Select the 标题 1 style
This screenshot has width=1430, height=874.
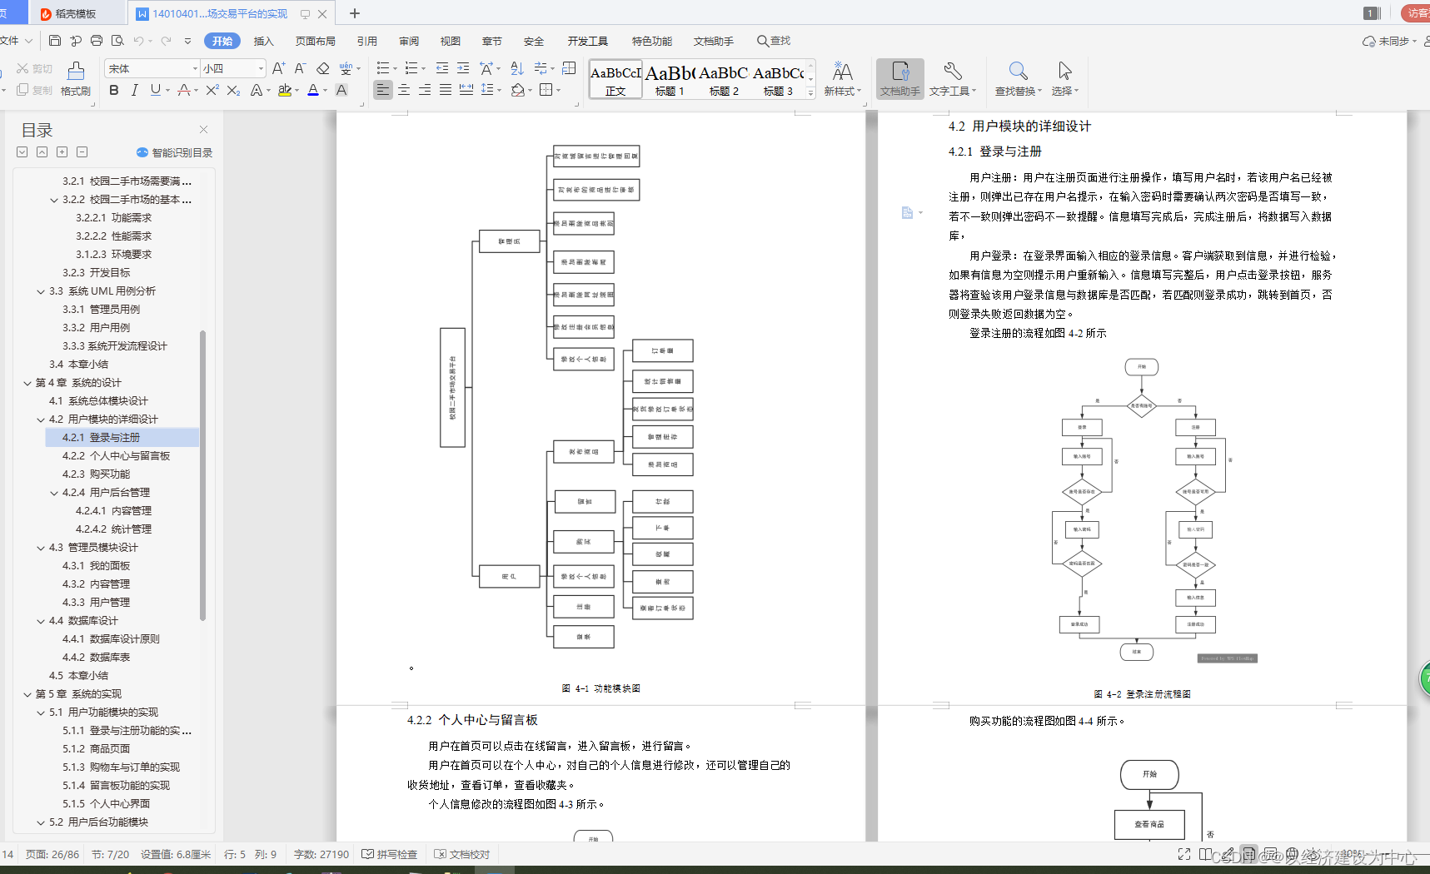pos(670,79)
